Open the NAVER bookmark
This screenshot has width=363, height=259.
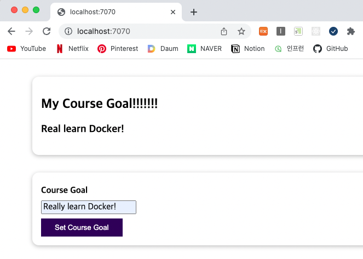[204, 49]
